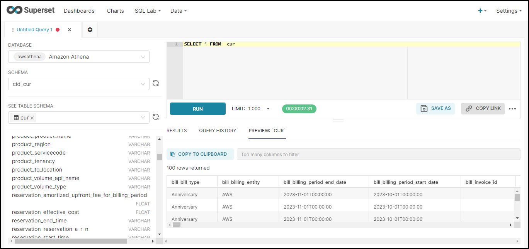Image resolution: width=529 pixels, height=249 pixels.
Task: Remove the cur table chip
Action: (32, 118)
